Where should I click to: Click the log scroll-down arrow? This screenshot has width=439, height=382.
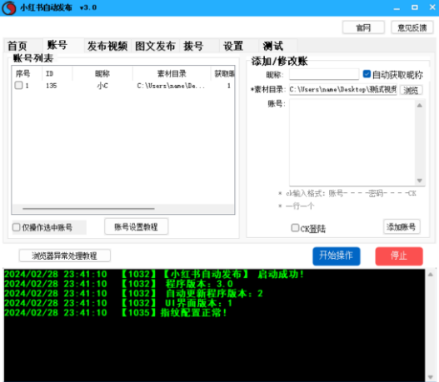point(431,377)
